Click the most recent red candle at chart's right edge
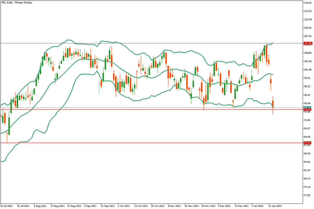 pyautogui.click(x=273, y=104)
